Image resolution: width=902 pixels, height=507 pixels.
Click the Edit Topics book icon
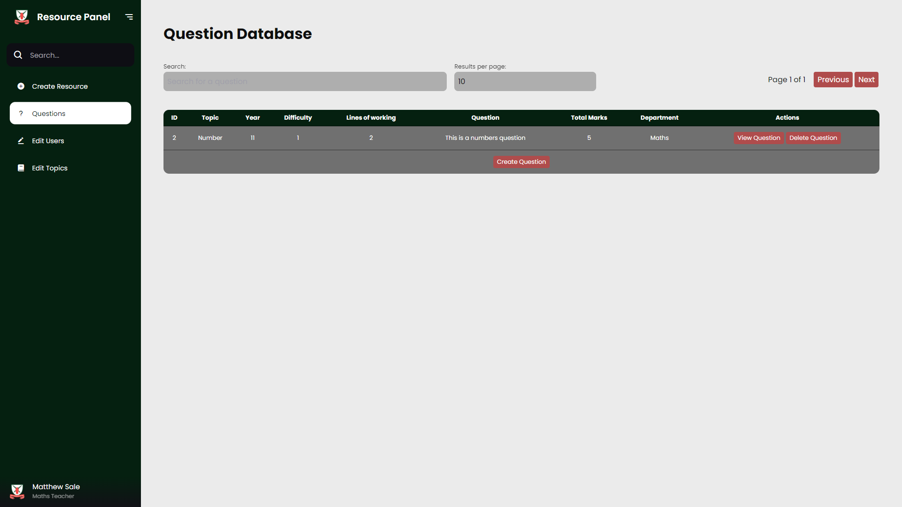[x=21, y=168]
